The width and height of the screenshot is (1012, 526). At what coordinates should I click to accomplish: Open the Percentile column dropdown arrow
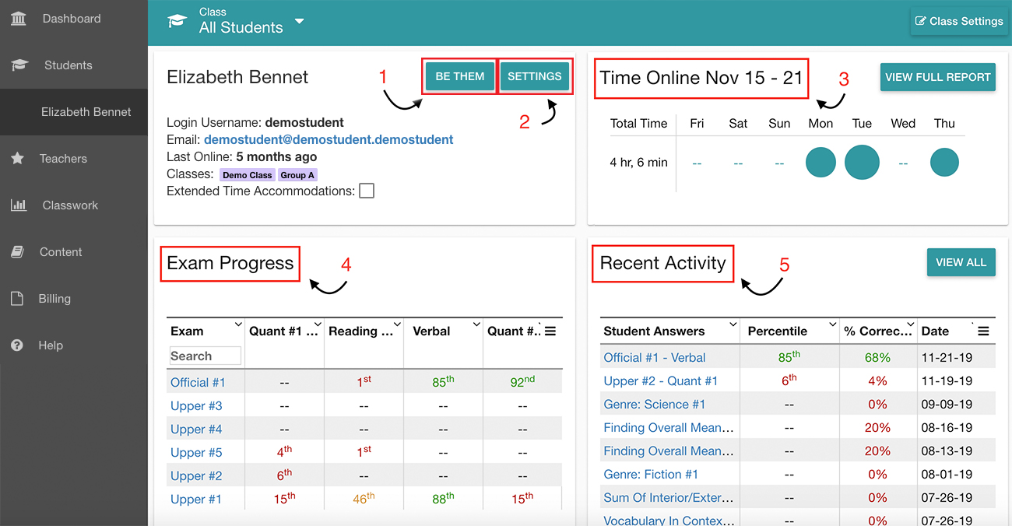coord(833,324)
